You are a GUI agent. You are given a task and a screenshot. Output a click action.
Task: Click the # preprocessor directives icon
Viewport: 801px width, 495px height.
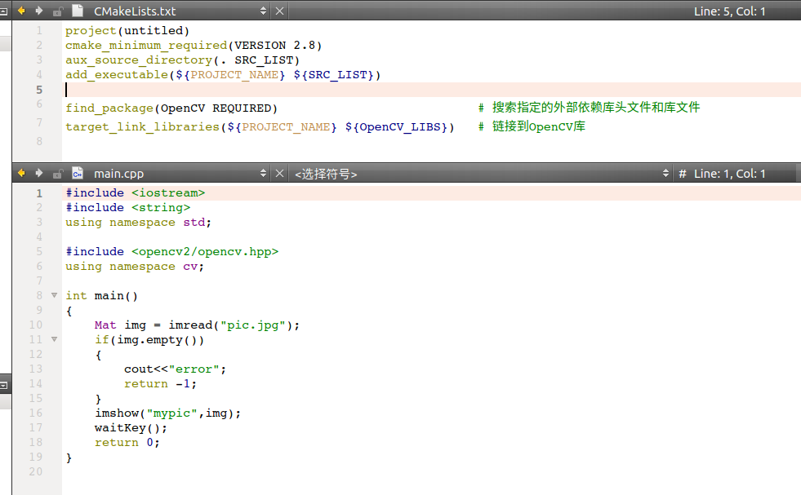(x=682, y=174)
